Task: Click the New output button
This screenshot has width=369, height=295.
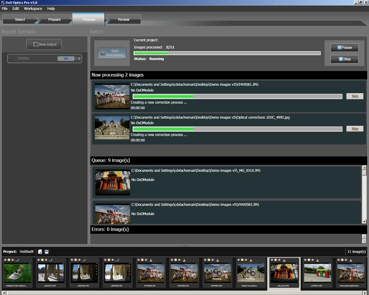Action: coord(44,44)
